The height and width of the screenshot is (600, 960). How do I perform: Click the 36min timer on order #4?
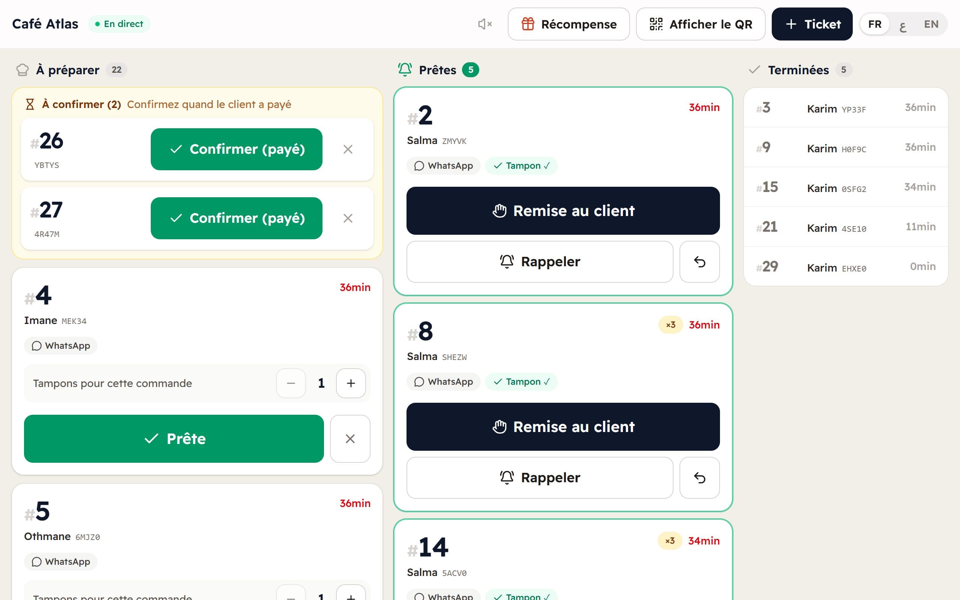355,287
